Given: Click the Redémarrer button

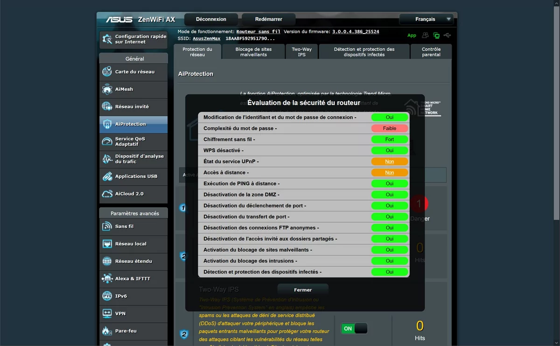Looking at the screenshot, I should [x=269, y=19].
